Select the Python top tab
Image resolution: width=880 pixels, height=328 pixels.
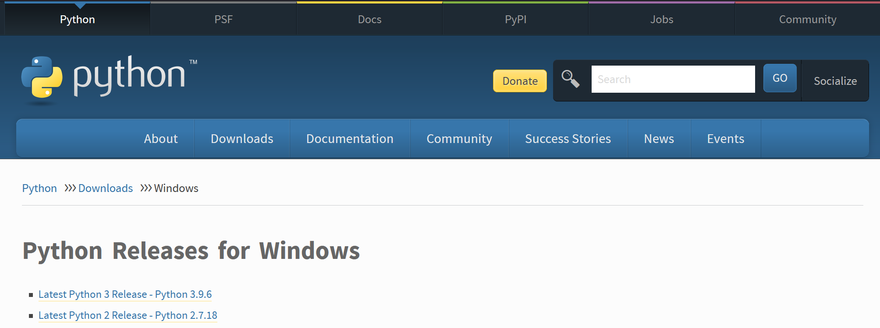tap(78, 19)
